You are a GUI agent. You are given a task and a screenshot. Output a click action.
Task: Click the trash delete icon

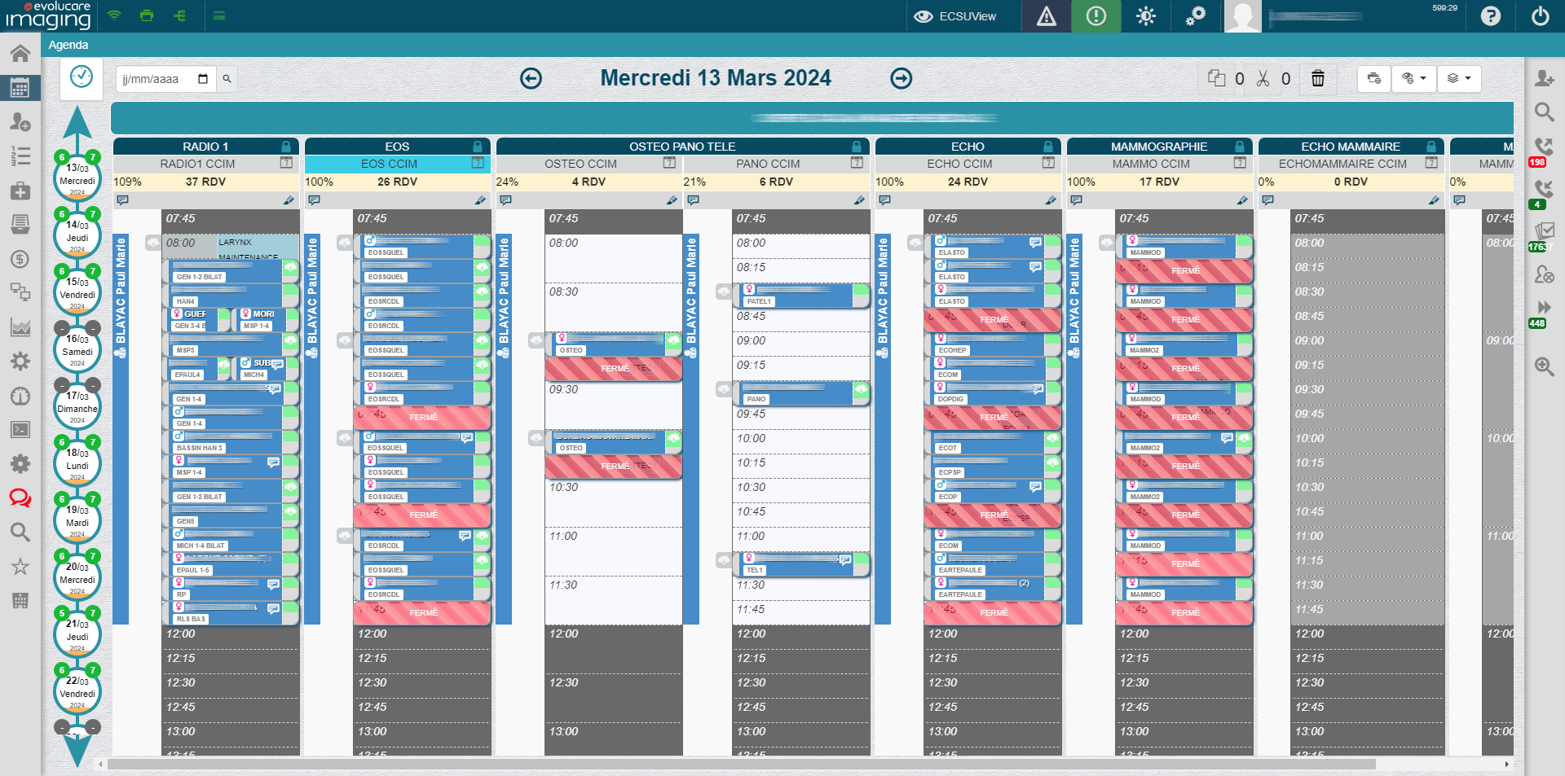1317,78
